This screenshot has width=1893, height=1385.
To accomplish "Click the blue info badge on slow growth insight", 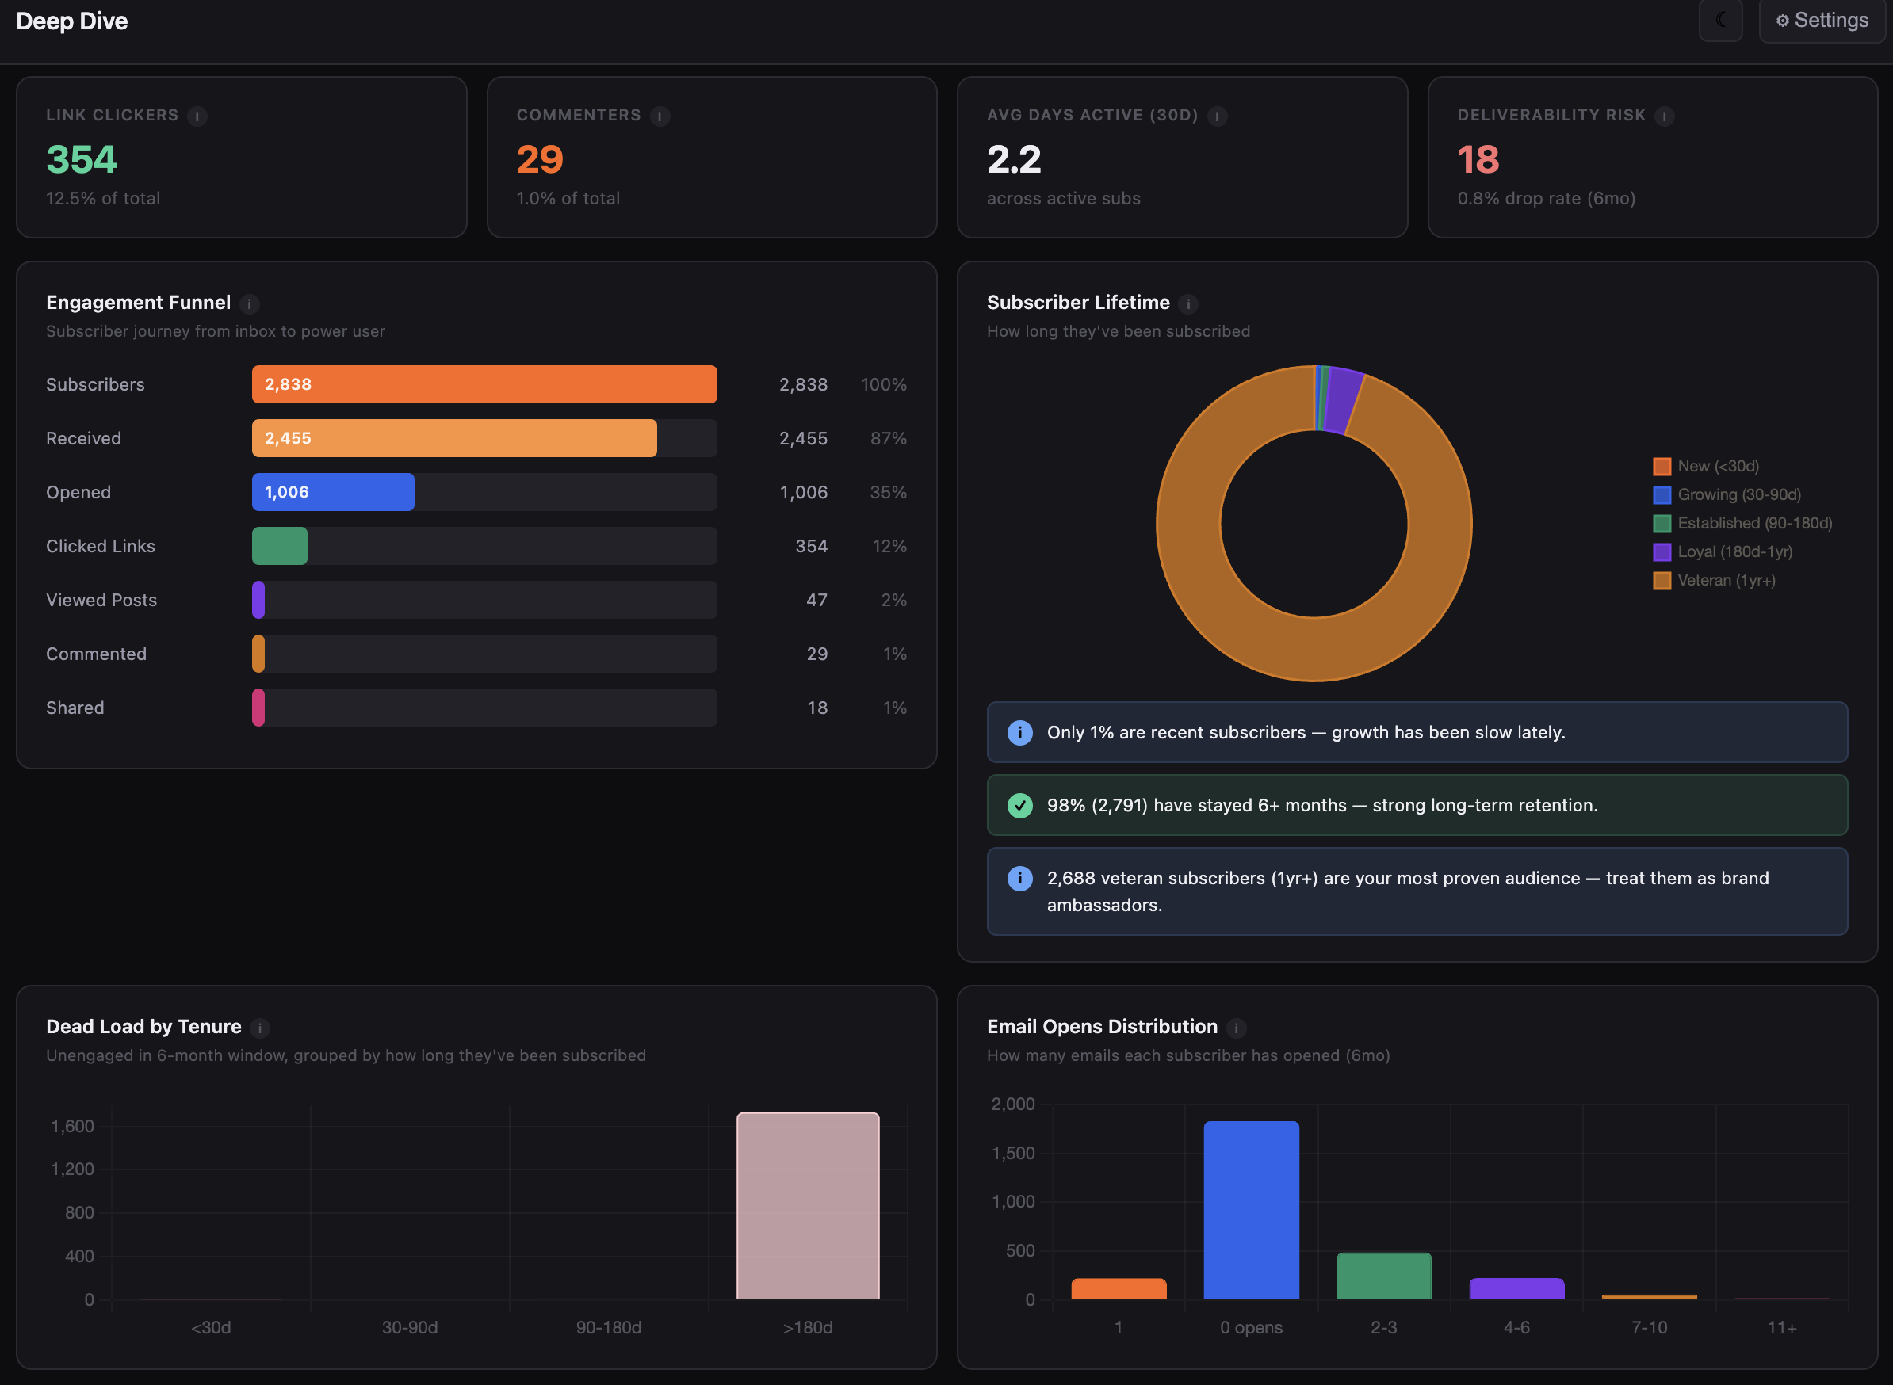I will coord(1020,732).
